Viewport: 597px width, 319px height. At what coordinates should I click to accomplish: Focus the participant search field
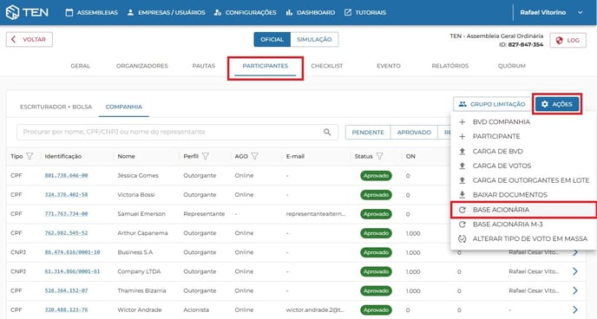171,132
